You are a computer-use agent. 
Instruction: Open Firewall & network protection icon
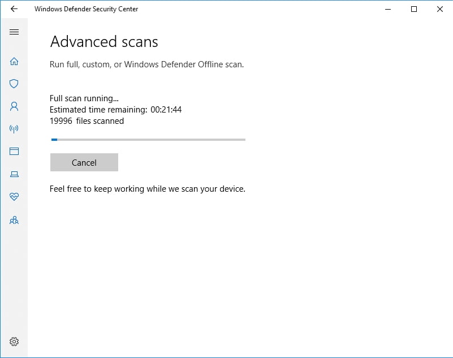pos(14,129)
